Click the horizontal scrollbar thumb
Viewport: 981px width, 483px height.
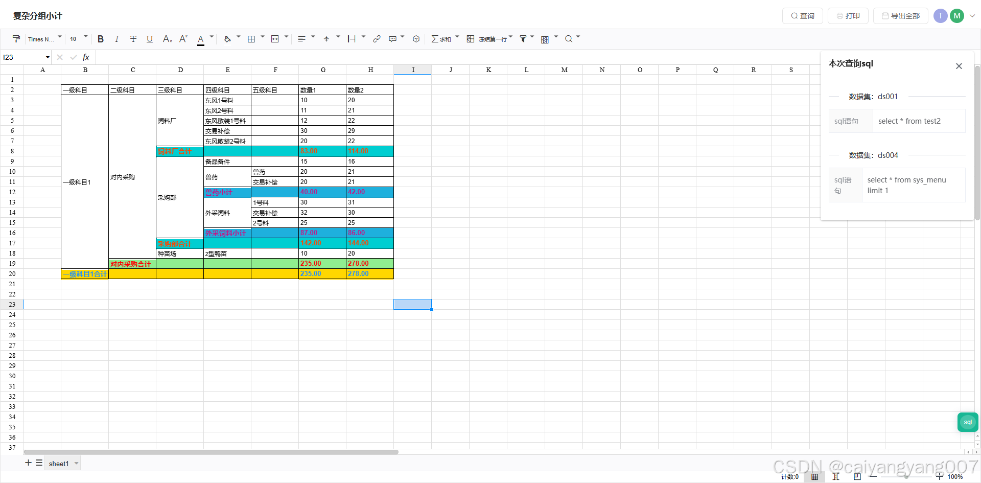(x=211, y=452)
